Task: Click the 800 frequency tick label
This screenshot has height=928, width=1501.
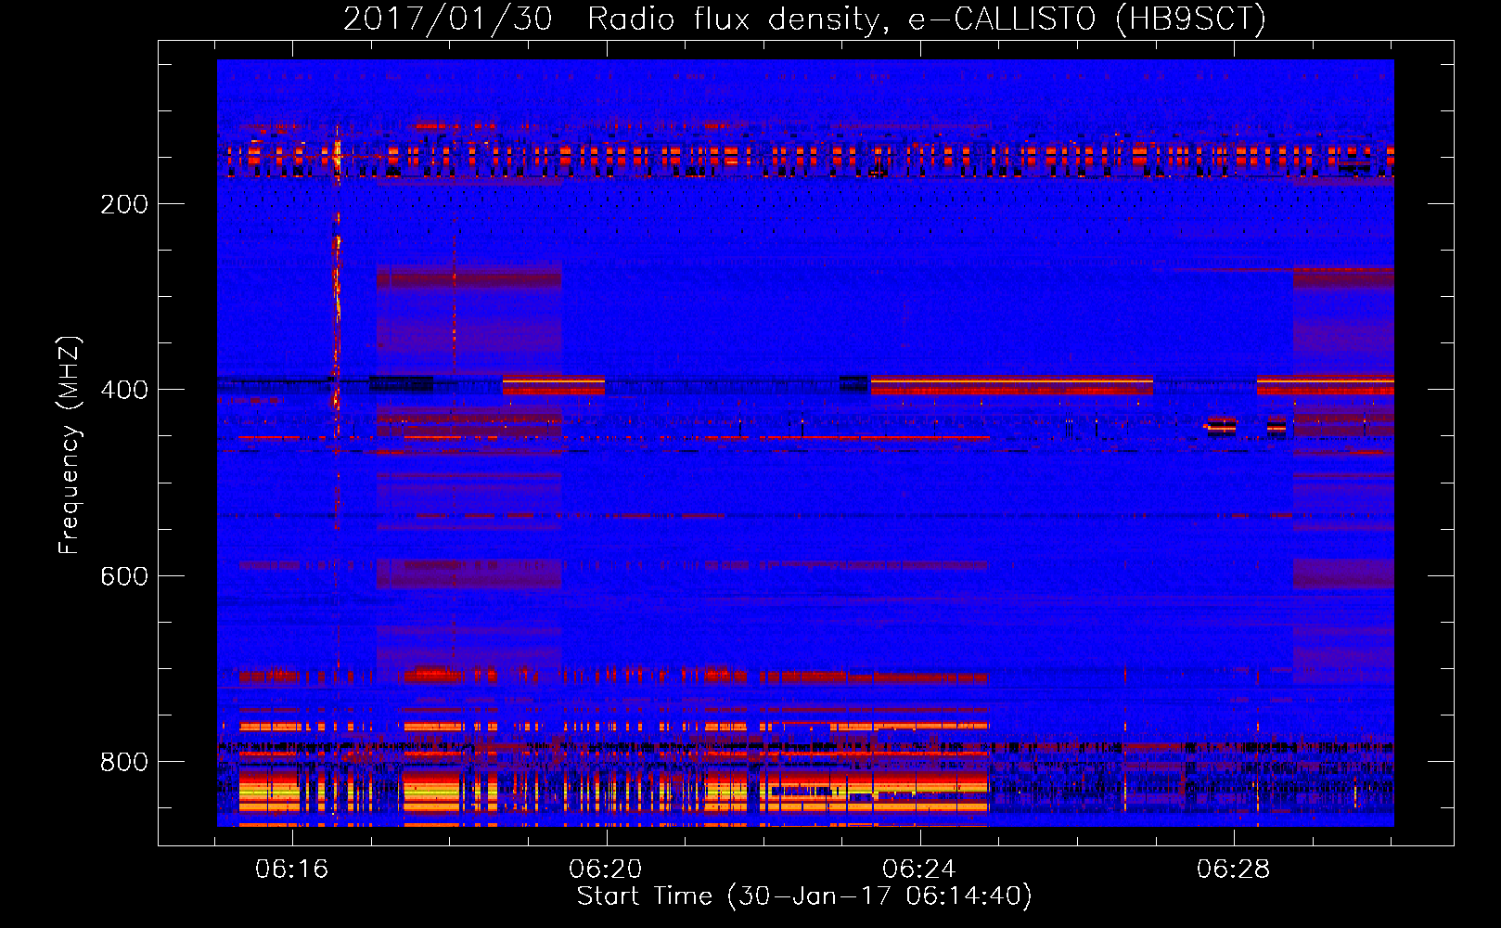Action: coord(124,762)
